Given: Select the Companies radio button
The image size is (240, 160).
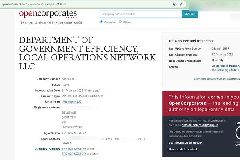Looking at the screenshot, I should coord(101,22).
